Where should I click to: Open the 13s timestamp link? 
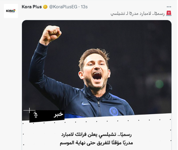[84, 7]
